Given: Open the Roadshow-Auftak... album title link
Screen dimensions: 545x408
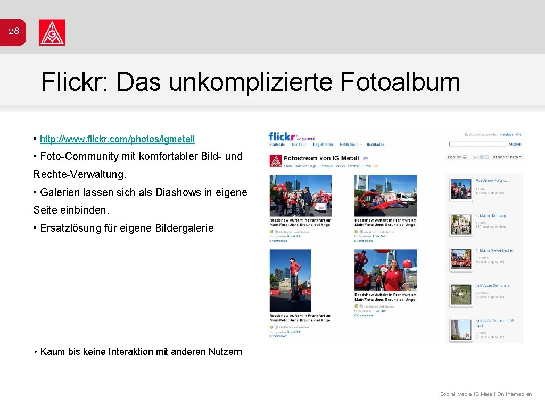Looking at the screenshot, I should tap(492, 181).
